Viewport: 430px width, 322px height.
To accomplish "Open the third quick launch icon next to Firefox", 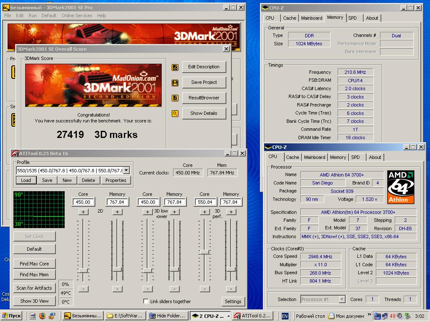I will tap(52, 316).
